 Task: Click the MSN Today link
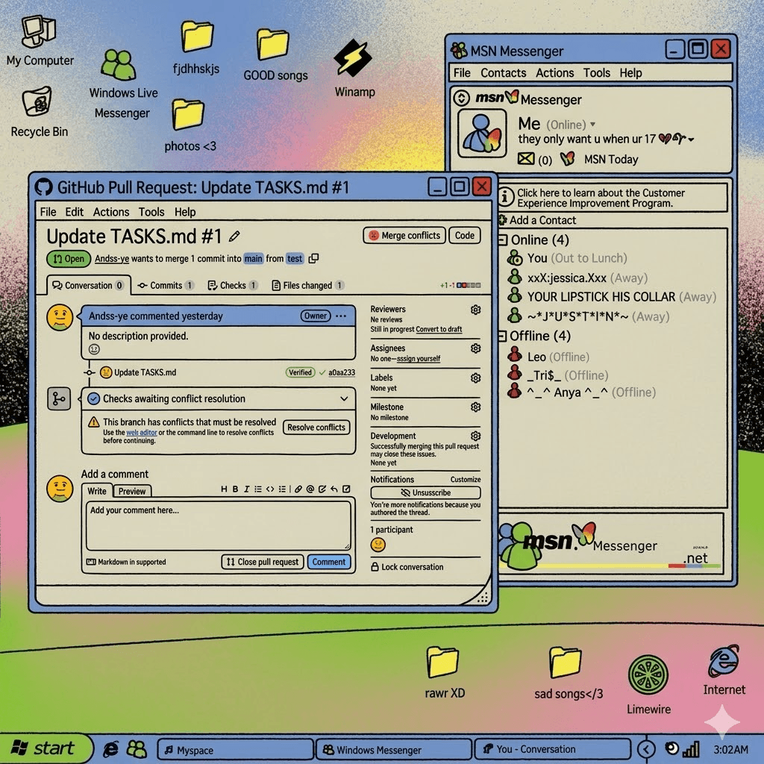610,160
